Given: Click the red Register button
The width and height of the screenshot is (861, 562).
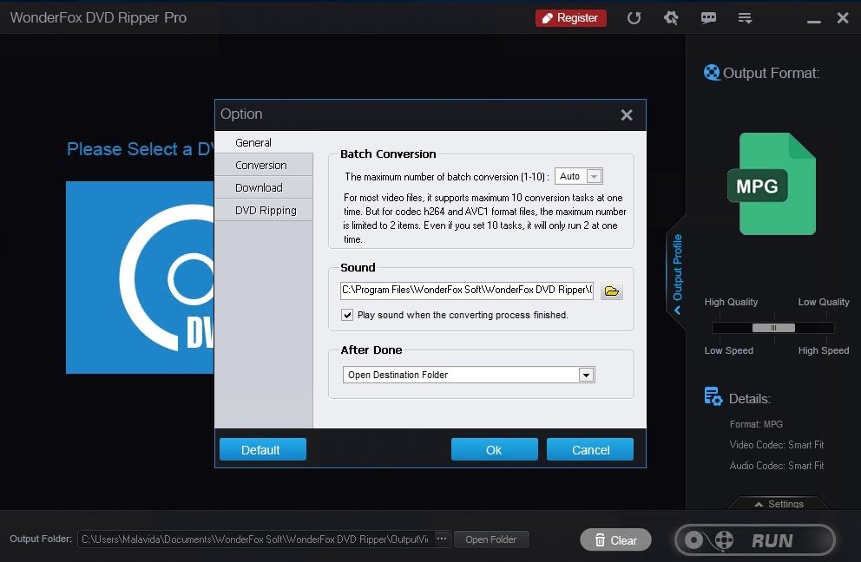Looking at the screenshot, I should click(x=570, y=18).
